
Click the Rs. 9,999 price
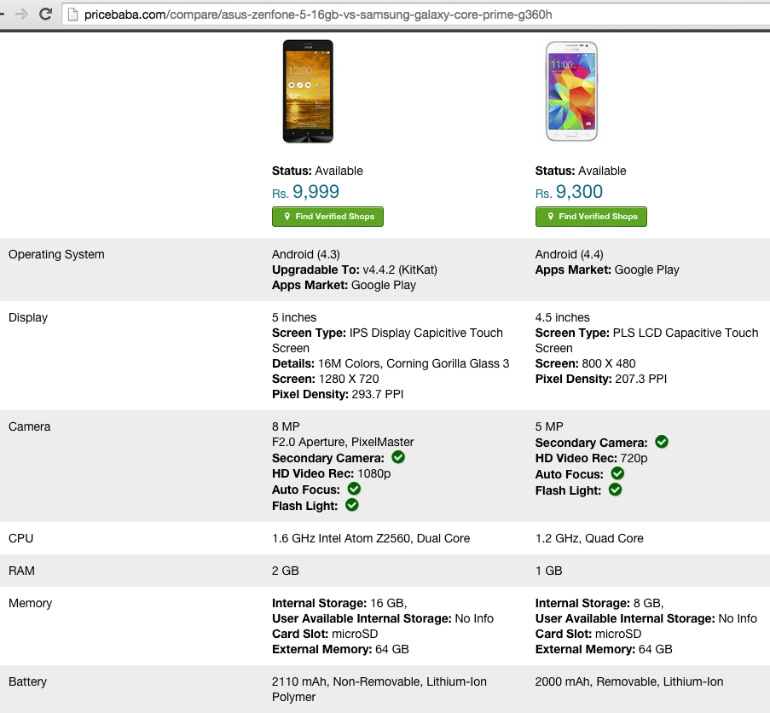point(305,192)
